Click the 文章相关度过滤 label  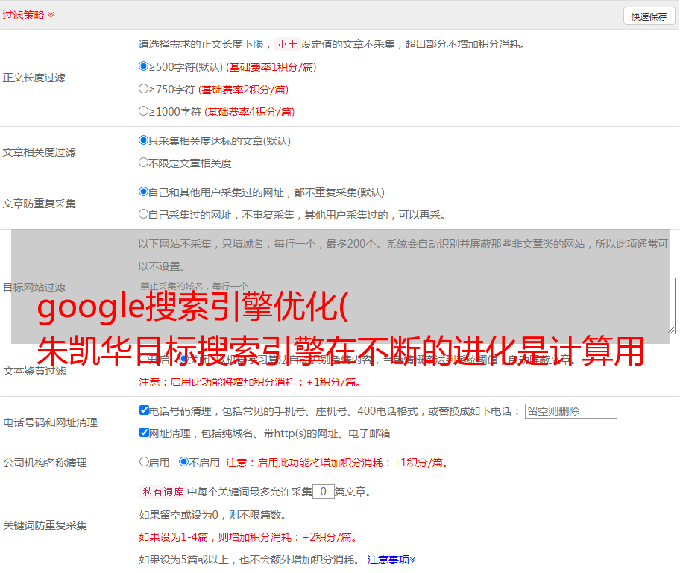(x=39, y=152)
